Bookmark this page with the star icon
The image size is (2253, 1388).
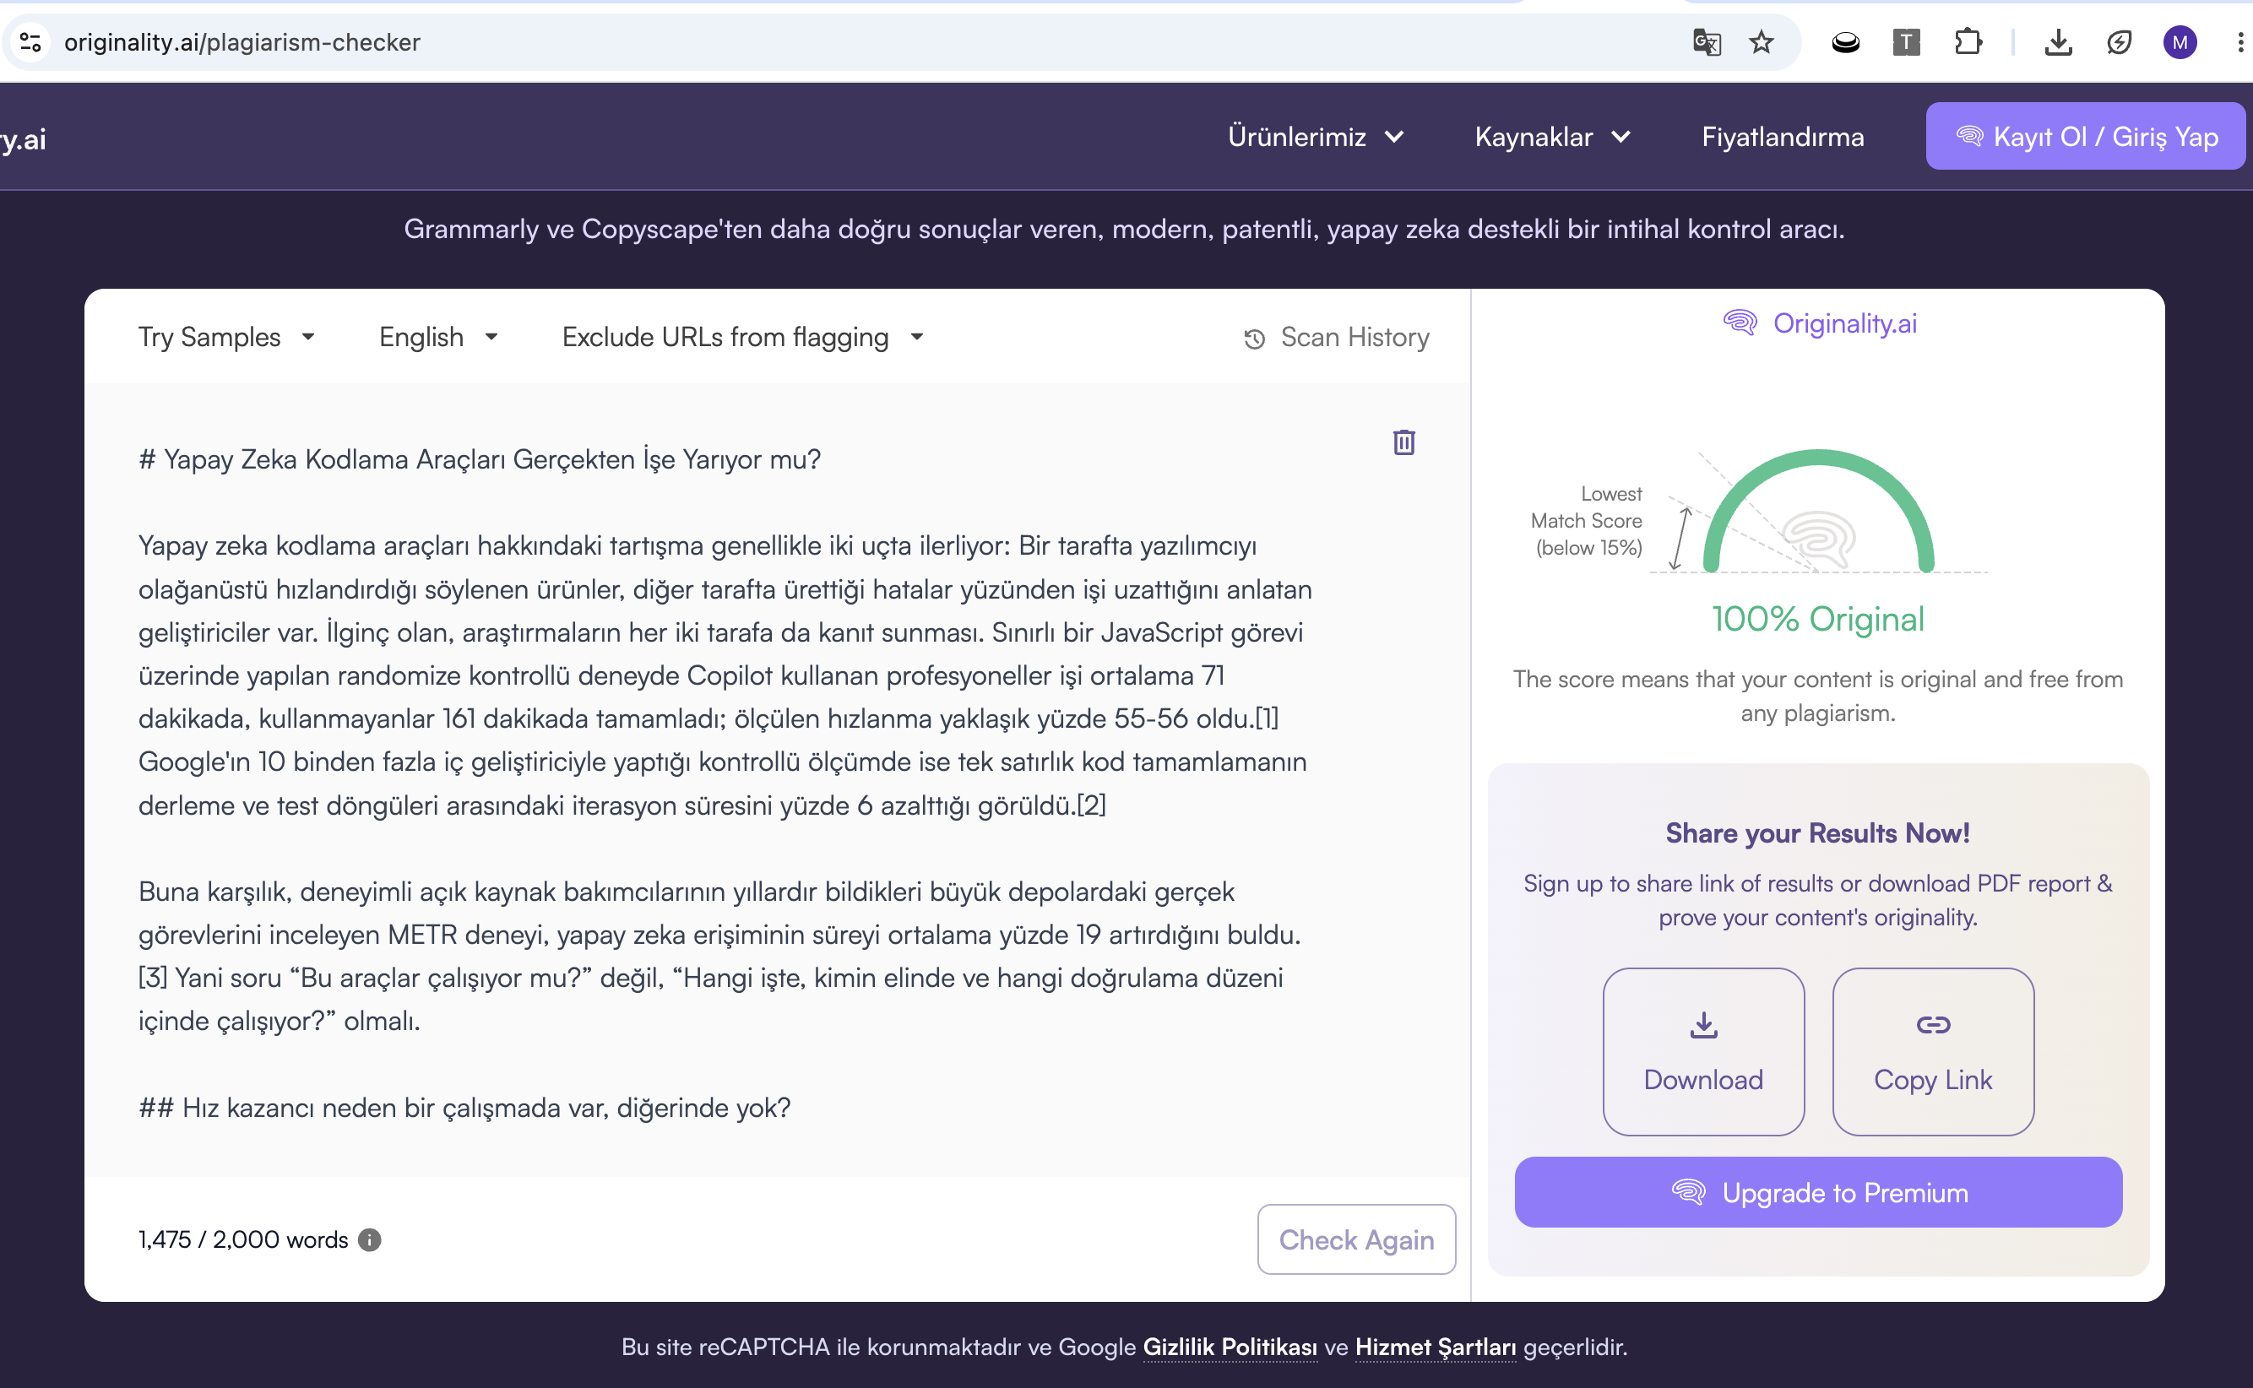(1761, 42)
